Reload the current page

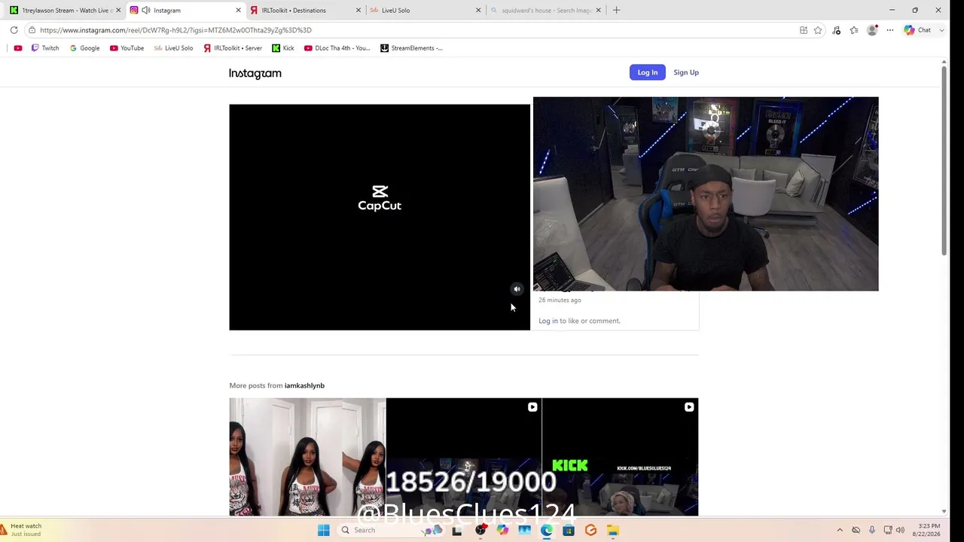click(x=14, y=30)
